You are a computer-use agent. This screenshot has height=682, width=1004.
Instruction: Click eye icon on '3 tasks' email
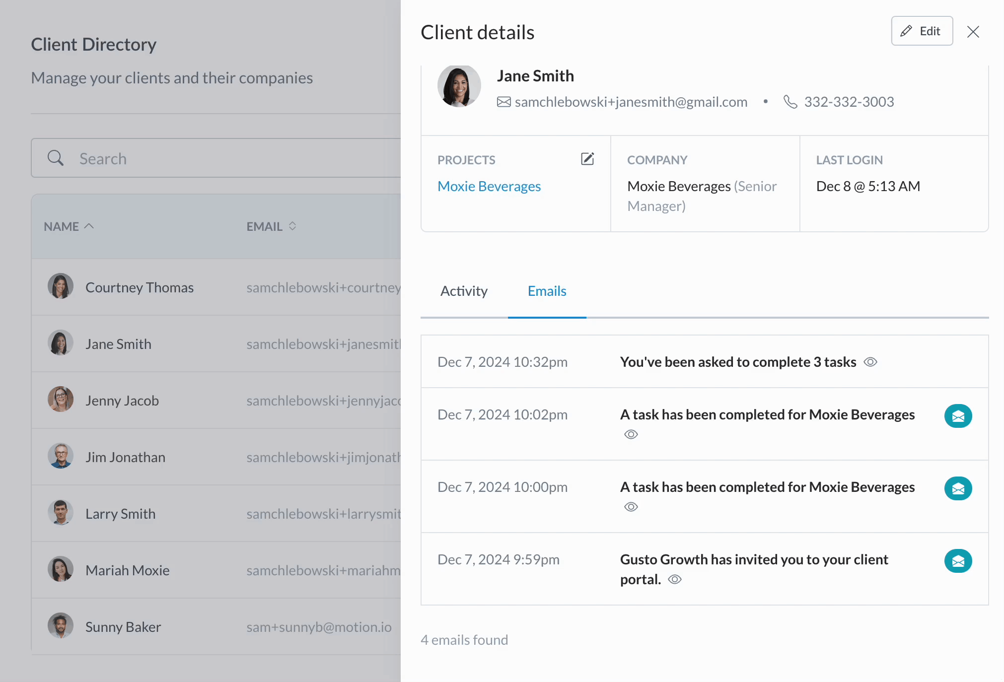[870, 362]
